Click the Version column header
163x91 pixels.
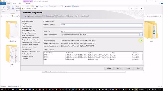tap(137, 53)
